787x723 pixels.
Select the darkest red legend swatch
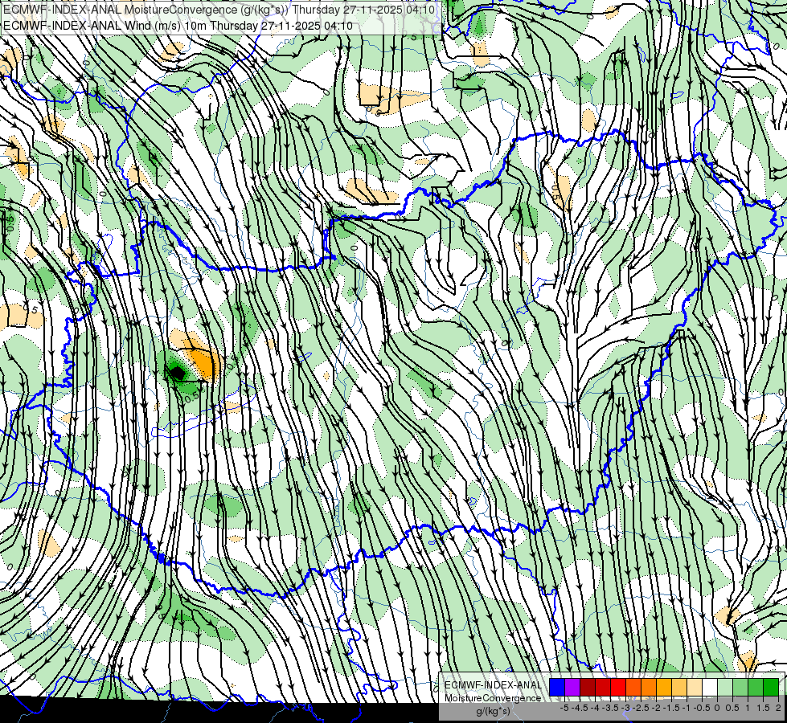[x=588, y=688]
